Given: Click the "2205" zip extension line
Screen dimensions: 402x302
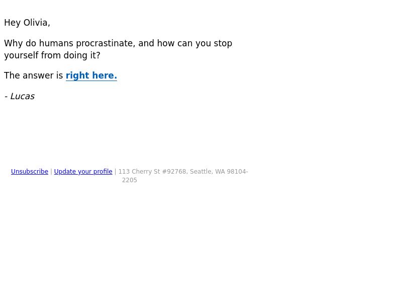Looking at the screenshot, I should coord(130,180).
